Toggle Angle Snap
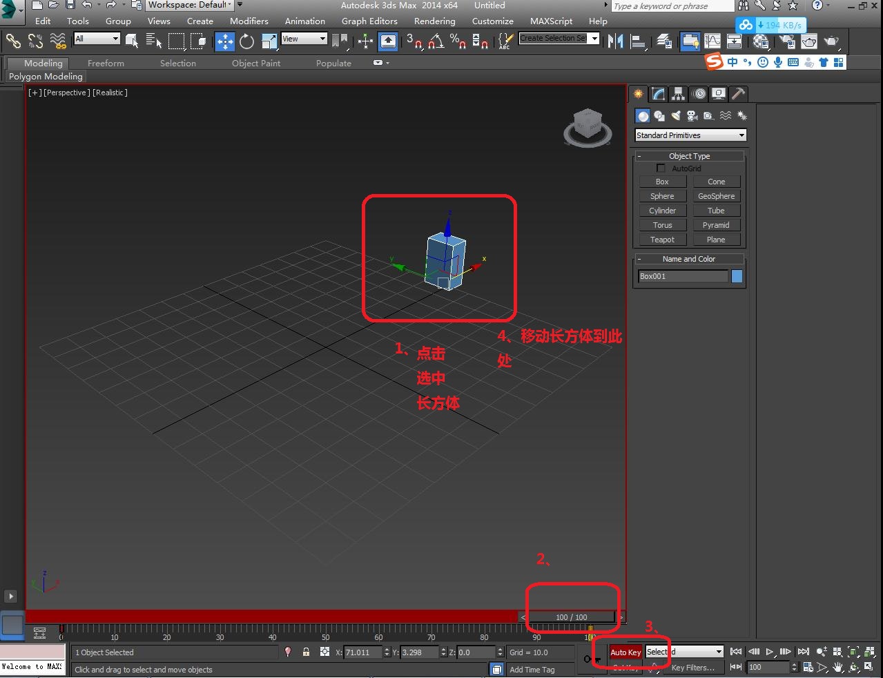The width and height of the screenshot is (883, 678). tap(436, 41)
